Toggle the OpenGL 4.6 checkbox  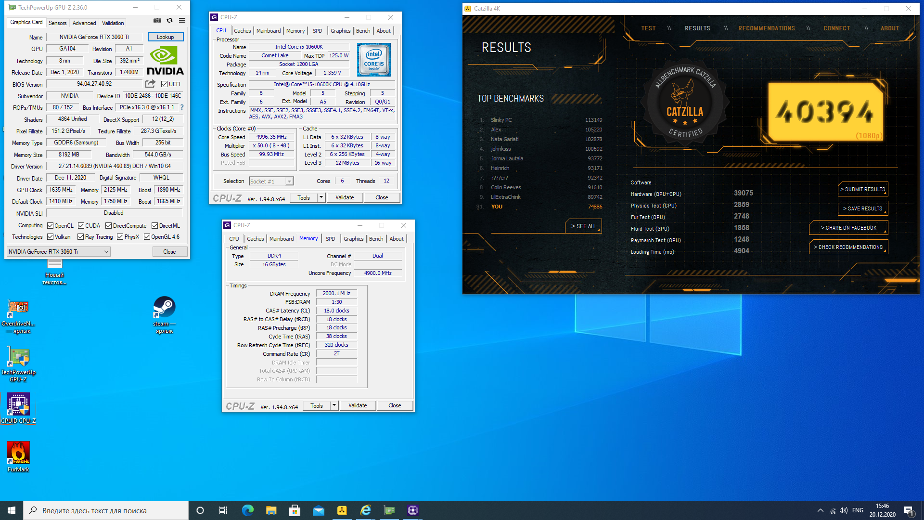pyautogui.click(x=147, y=236)
